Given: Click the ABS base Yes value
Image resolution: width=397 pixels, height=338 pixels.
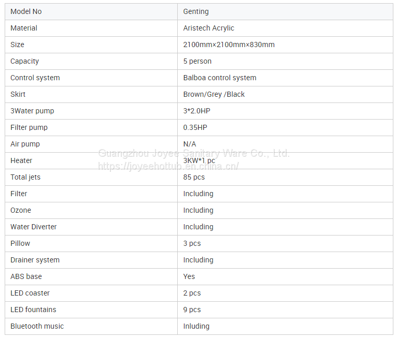Looking at the screenshot, I should tap(189, 276).
